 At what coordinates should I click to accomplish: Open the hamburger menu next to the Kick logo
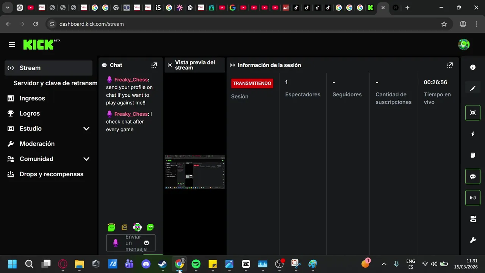[12, 45]
